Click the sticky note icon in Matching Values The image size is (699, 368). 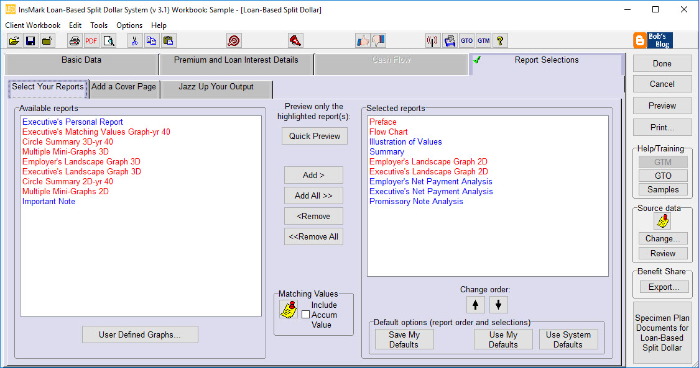pyautogui.click(x=289, y=310)
